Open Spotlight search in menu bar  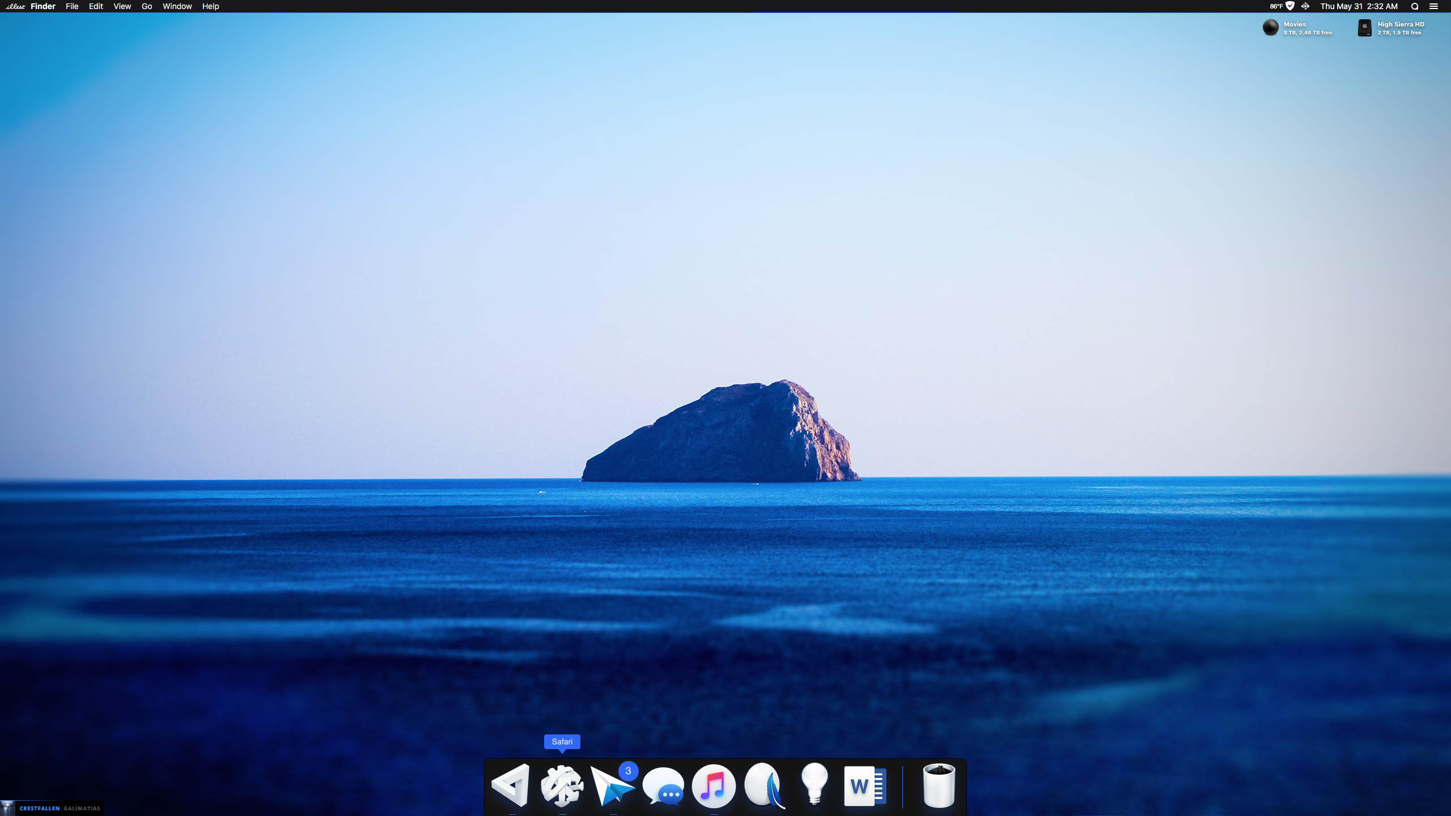coord(1415,6)
